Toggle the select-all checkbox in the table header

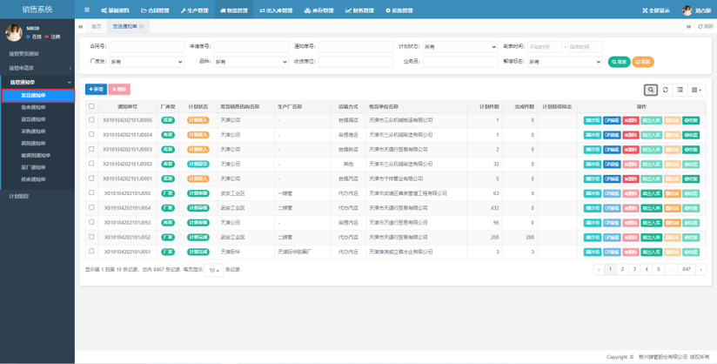[x=91, y=106]
